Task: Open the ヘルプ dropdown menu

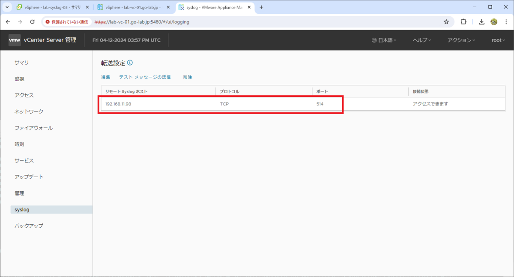Action: pos(421,40)
